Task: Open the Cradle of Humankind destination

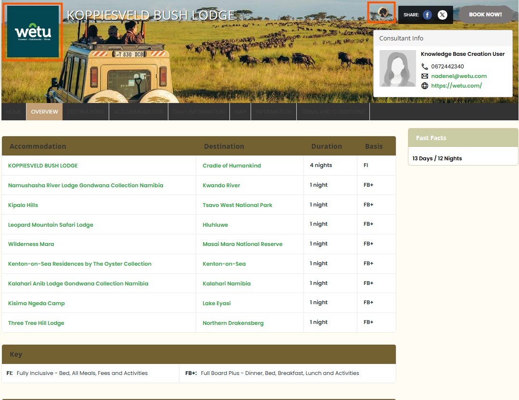Action: coord(232,166)
